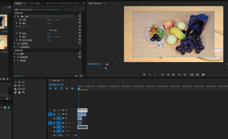
Task: Open master clip dropdown arrow
Action: tap(36, 9)
